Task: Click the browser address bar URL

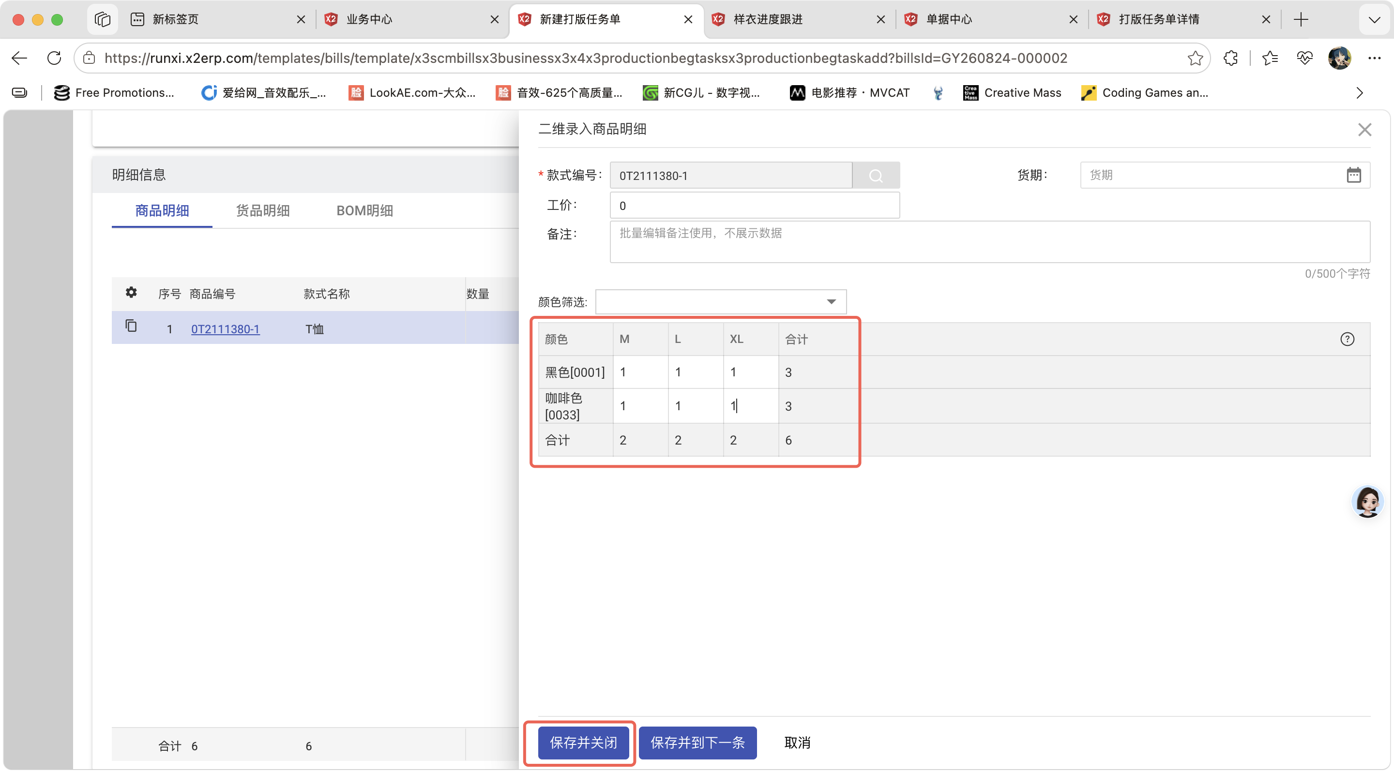Action: [586, 58]
